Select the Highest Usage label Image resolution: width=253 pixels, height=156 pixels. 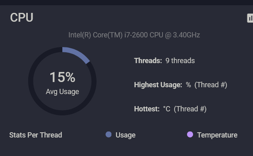(x=158, y=85)
